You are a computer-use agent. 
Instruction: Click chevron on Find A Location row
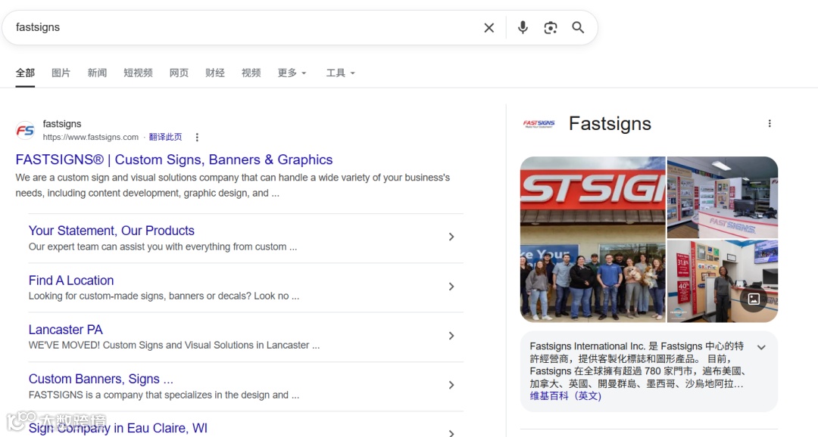[x=451, y=287]
